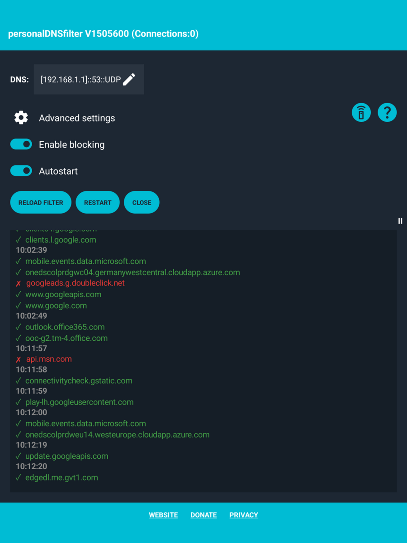This screenshot has height=543, width=407.
Task: Click the RESTART button
Action: tap(98, 202)
